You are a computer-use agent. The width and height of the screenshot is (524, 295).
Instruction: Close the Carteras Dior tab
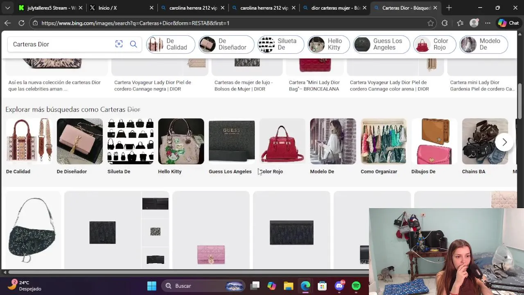[435, 8]
